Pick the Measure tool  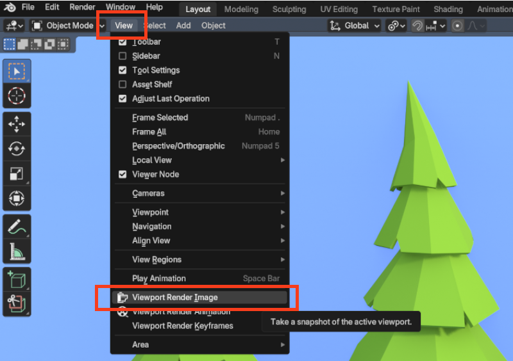(x=17, y=251)
